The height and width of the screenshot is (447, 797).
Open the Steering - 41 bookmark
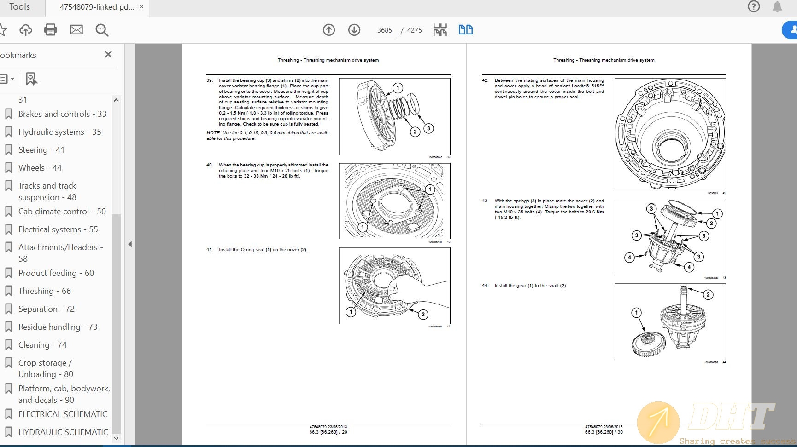(41, 150)
